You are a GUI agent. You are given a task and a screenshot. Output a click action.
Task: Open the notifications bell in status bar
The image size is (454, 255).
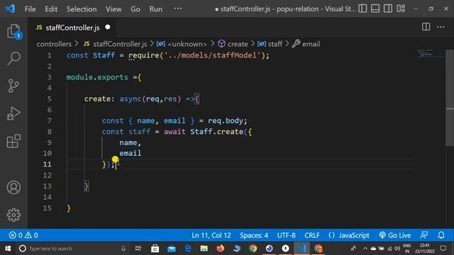pos(441,235)
